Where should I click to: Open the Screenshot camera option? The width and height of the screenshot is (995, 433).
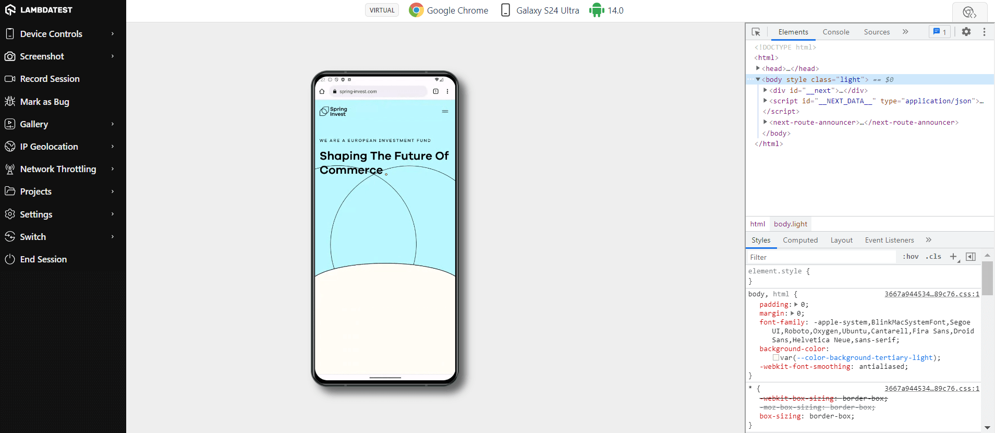pos(10,56)
